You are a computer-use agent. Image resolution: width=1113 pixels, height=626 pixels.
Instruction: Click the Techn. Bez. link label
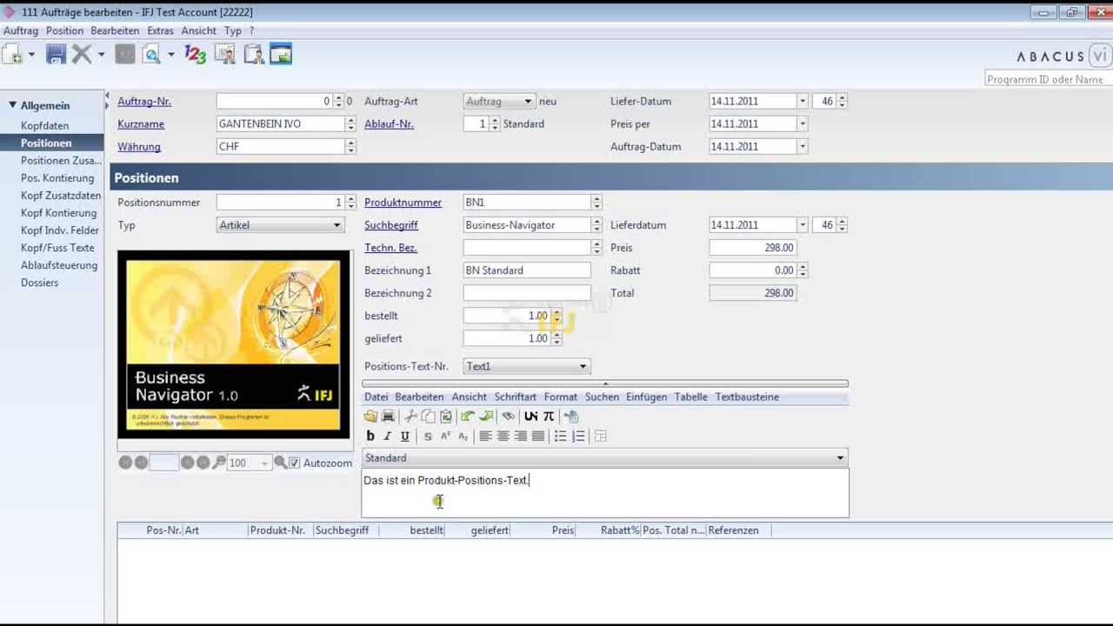pos(390,248)
